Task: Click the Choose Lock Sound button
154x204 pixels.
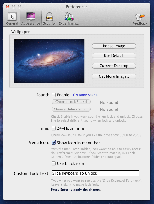Action: pos(71,102)
